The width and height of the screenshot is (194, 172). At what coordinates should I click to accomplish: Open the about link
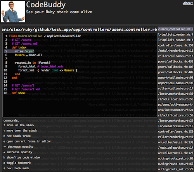click(x=188, y=3)
